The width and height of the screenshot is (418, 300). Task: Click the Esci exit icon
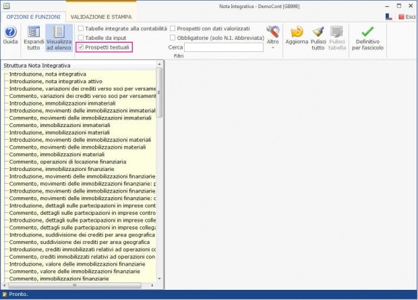click(401, 17)
